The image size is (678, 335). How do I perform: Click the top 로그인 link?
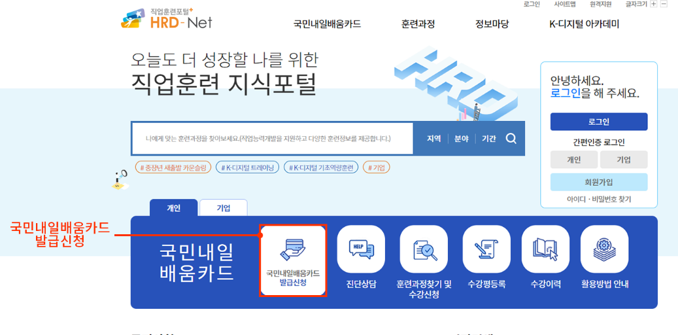click(532, 4)
